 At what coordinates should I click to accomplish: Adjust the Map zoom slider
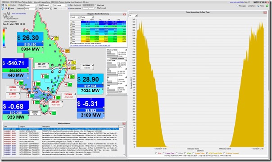click(x=62, y=8)
